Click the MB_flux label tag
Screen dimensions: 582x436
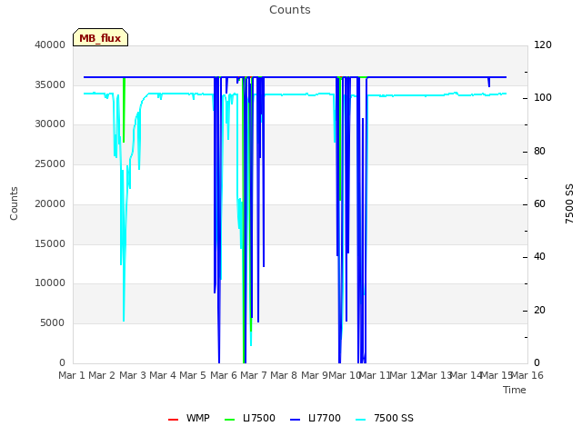[100, 37]
